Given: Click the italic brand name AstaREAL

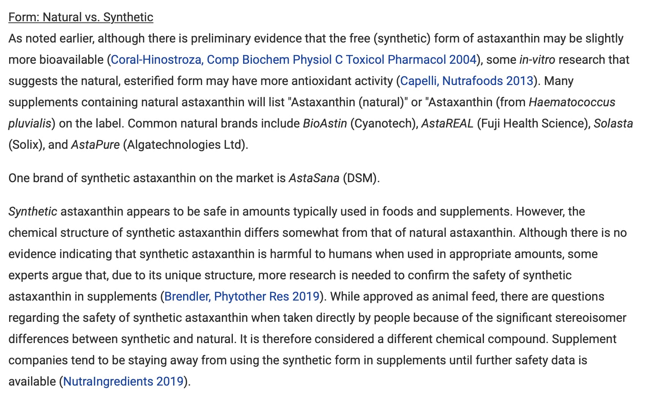Looking at the screenshot, I should point(447,123).
